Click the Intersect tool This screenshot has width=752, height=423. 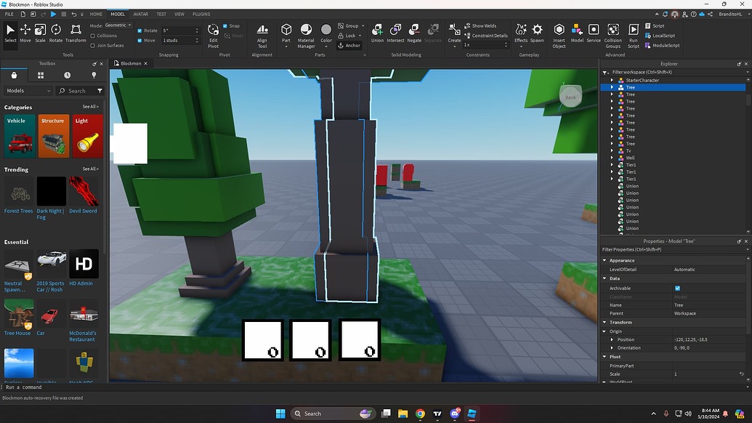tap(395, 33)
